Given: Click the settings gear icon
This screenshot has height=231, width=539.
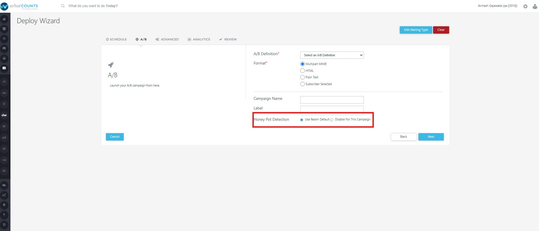Looking at the screenshot, I should 525,6.
